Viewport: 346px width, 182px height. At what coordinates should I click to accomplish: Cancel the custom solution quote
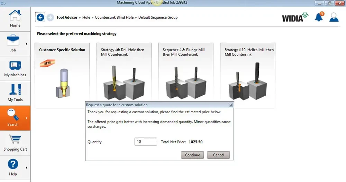tap(218, 155)
